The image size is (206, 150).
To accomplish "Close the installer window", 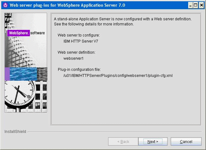I will pyautogui.click(x=201, y=5).
